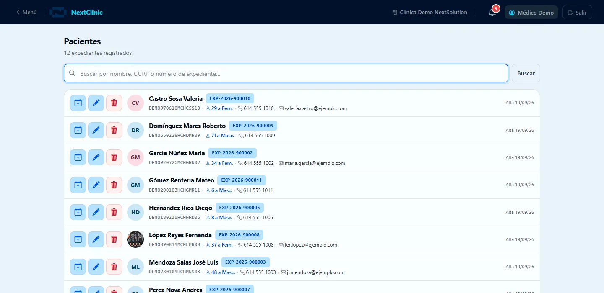Viewport: 604px width, 293px height.
Task: Click email valeria.castro@ejemplo.com
Action: coord(316,108)
